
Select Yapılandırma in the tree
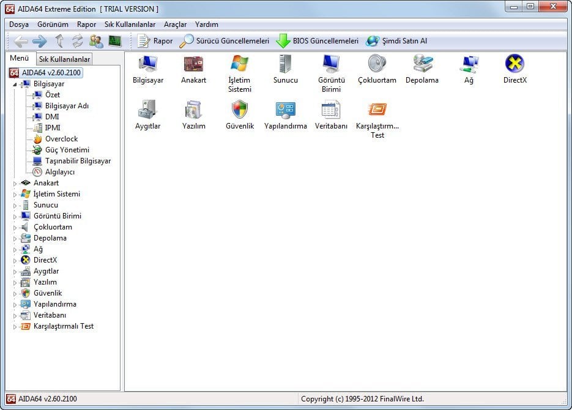tap(54, 304)
